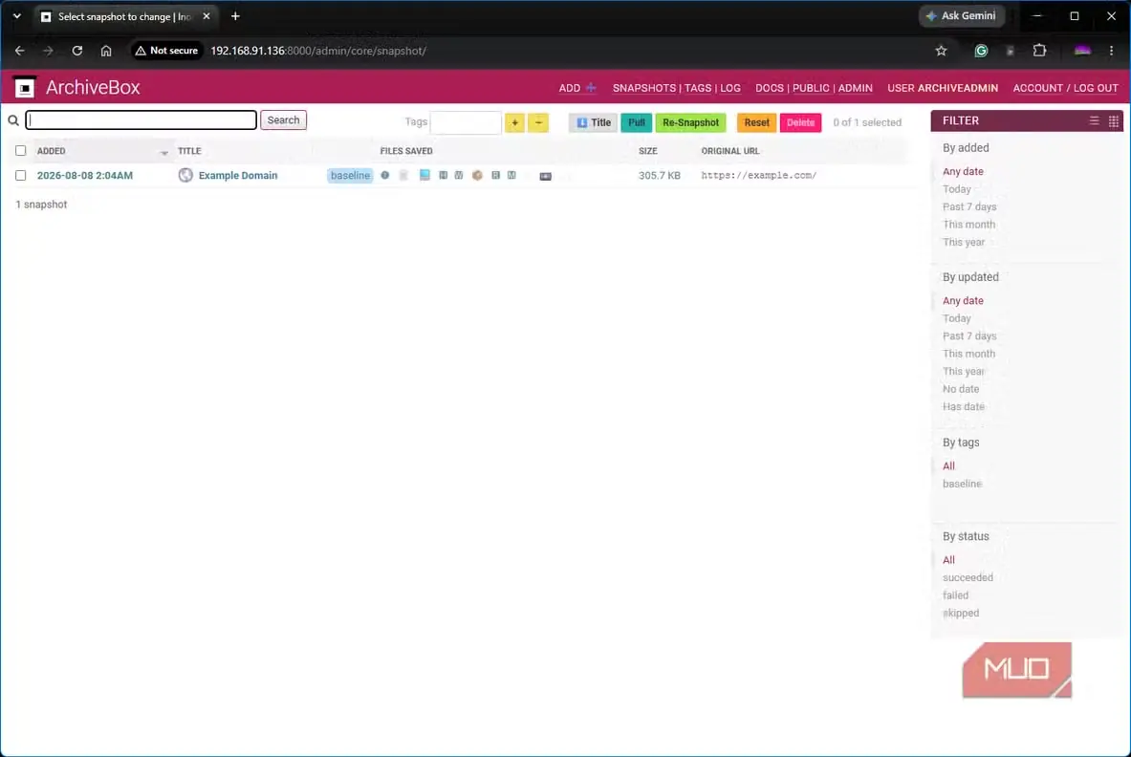Select the Example Domain snapshot checkbox
Viewport: 1131px width, 757px height.
click(20, 175)
